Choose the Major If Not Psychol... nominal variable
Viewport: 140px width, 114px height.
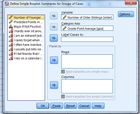point(26,27)
